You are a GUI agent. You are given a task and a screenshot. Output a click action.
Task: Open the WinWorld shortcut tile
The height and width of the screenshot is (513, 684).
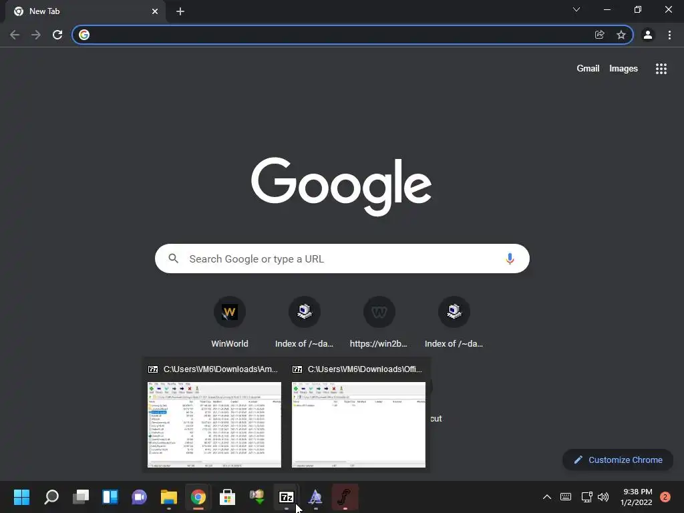tap(230, 323)
